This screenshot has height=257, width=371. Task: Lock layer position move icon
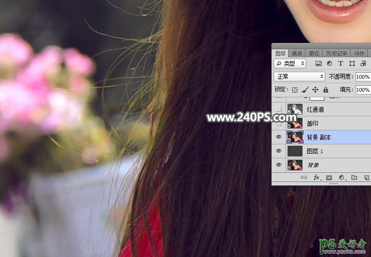pos(315,89)
